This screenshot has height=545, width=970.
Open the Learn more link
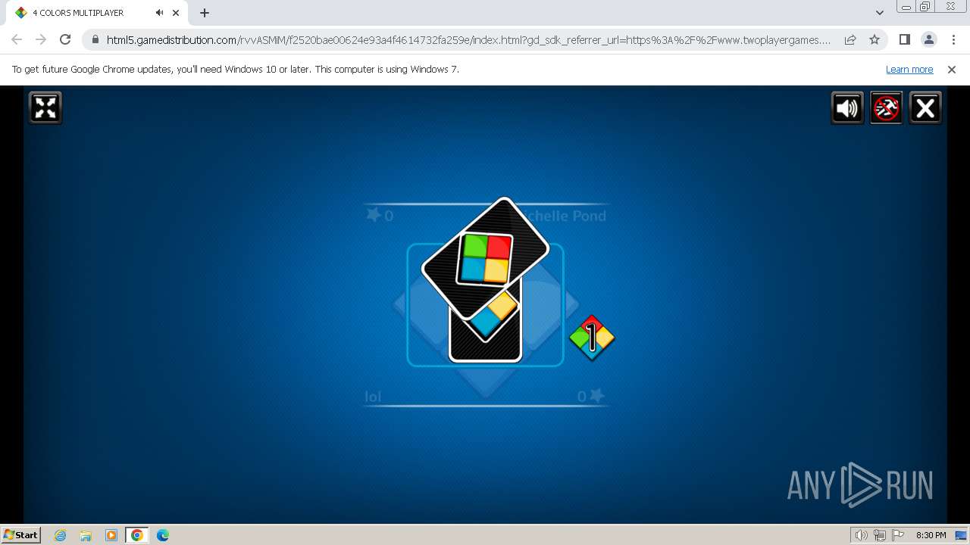[x=909, y=69]
